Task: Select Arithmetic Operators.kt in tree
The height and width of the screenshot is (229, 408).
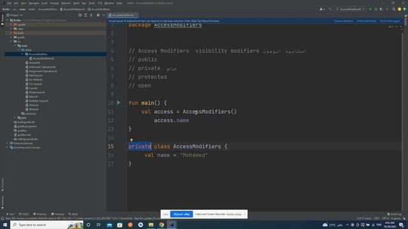Action: click(40, 67)
